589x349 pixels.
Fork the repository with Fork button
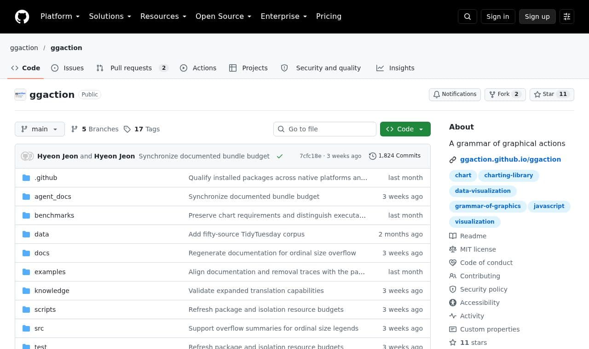[505, 94]
